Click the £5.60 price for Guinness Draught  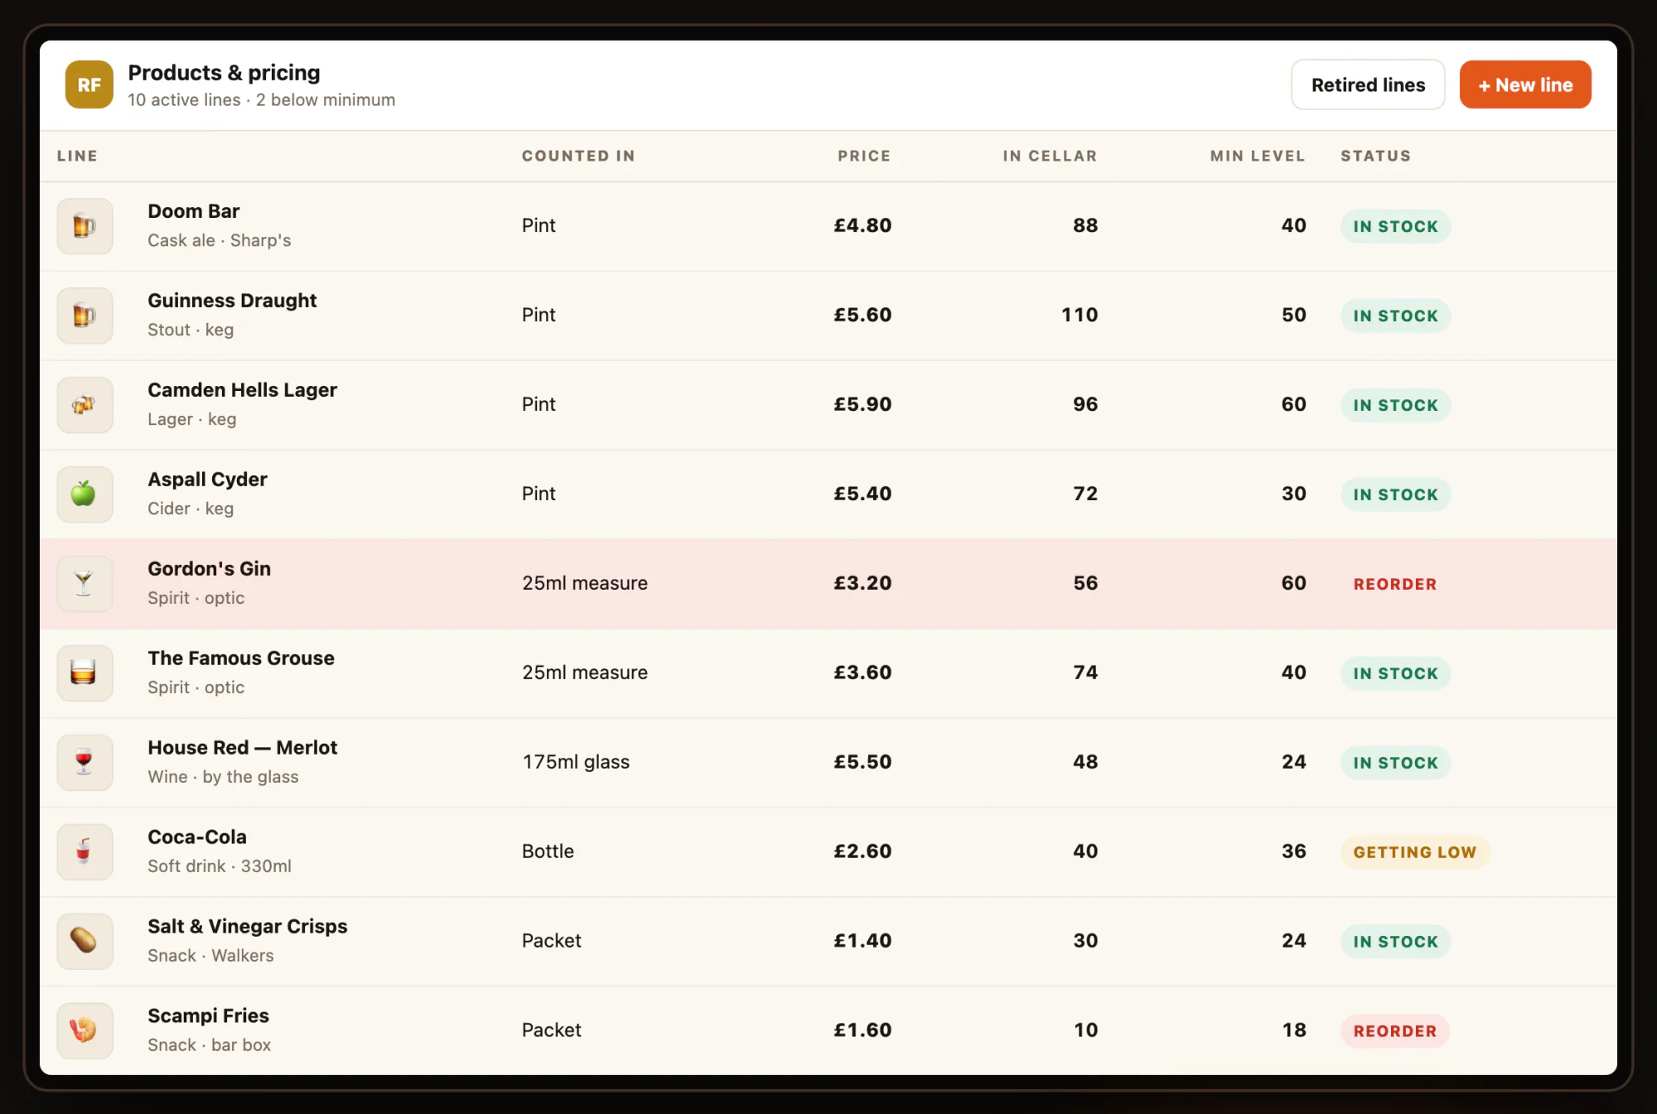862,315
